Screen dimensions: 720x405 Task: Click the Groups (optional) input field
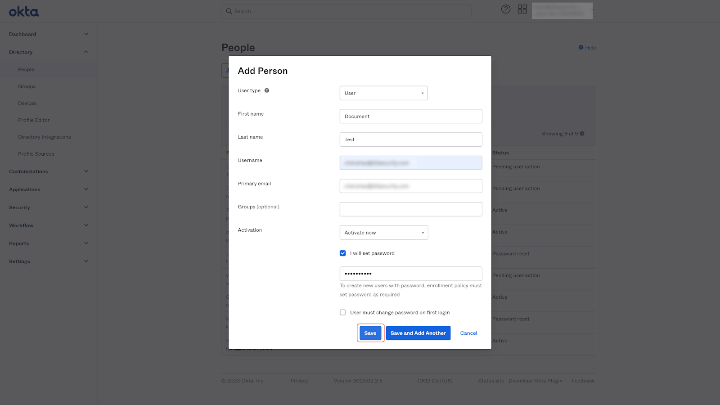point(410,209)
